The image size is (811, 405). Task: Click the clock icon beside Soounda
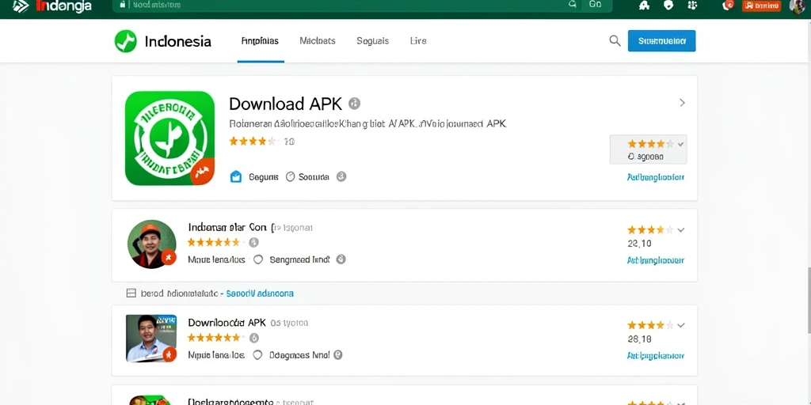click(x=290, y=176)
